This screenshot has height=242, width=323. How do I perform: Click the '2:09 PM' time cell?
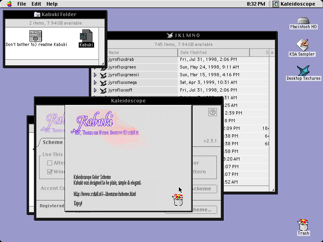[231, 128]
